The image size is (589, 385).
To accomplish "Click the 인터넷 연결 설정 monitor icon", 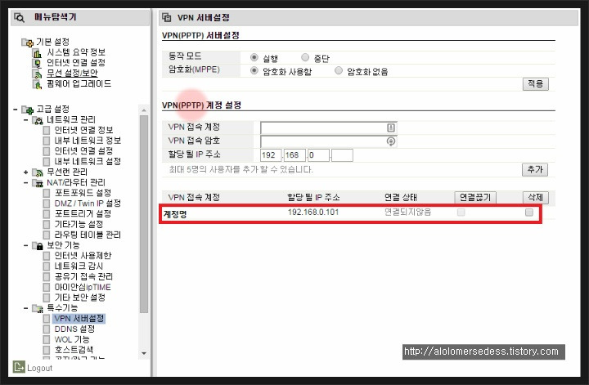I will coord(37,63).
